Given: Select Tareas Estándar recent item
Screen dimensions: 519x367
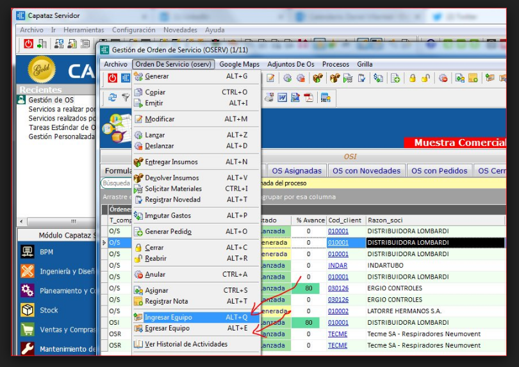Looking at the screenshot, I should [62, 127].
